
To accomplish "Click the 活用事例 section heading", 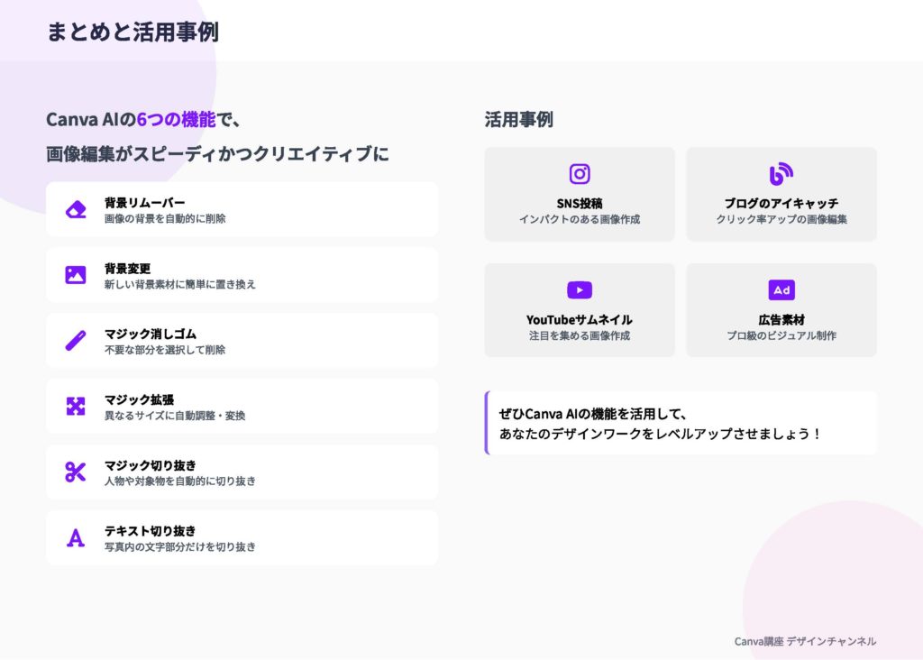I will [x=518, y=119].
